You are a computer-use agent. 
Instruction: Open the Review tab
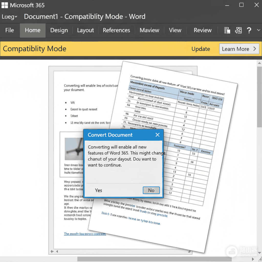(x=203, y=30)
